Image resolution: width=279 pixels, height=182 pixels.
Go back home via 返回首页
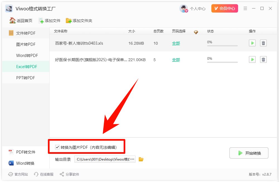click(21, 21)
